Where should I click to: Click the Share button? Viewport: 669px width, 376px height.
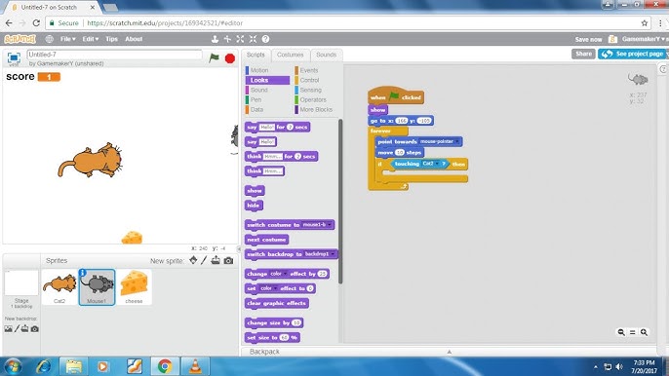pyautogui.click(x=583, y=54)
